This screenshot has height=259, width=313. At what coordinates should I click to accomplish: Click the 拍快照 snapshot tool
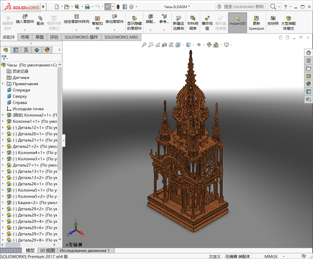[x=273, y=20]
